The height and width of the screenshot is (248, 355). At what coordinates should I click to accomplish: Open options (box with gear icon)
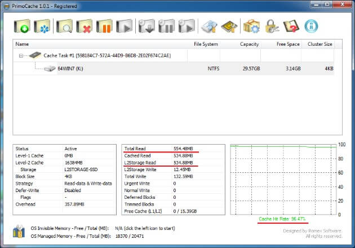[x=251, y=26]
